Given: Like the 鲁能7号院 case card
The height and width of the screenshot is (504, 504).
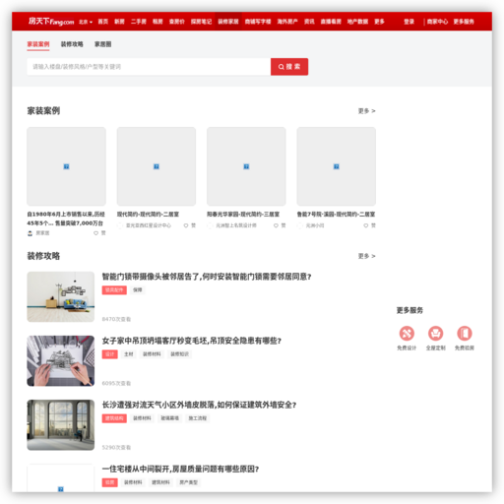Looking at the screenshot, I should pyautogui.click(x=370, y=225).
